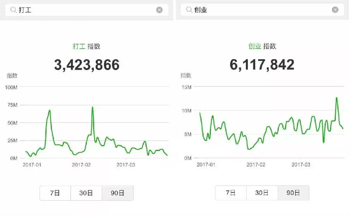This screenshot has width=349, height=216.
Task: Select 30日 range on the 打工 chart
Action: [x=86, y=193]
